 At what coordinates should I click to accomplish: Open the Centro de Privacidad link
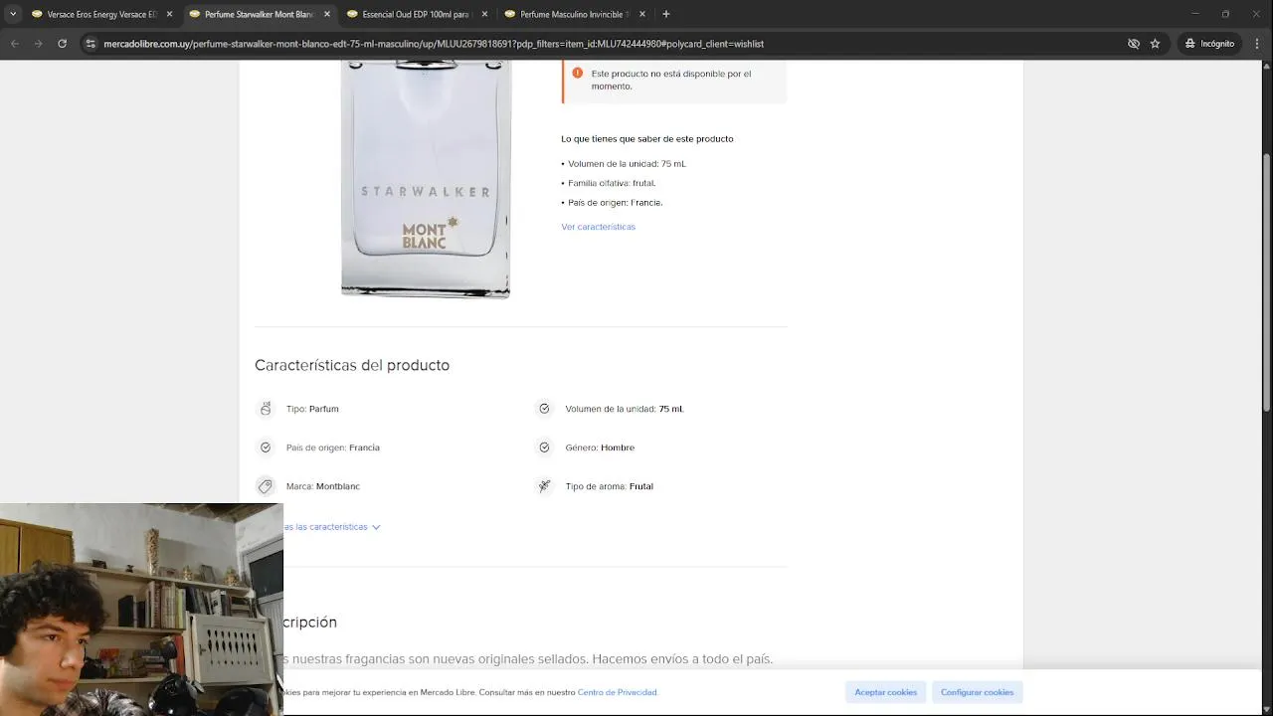(x=617, y=692)
